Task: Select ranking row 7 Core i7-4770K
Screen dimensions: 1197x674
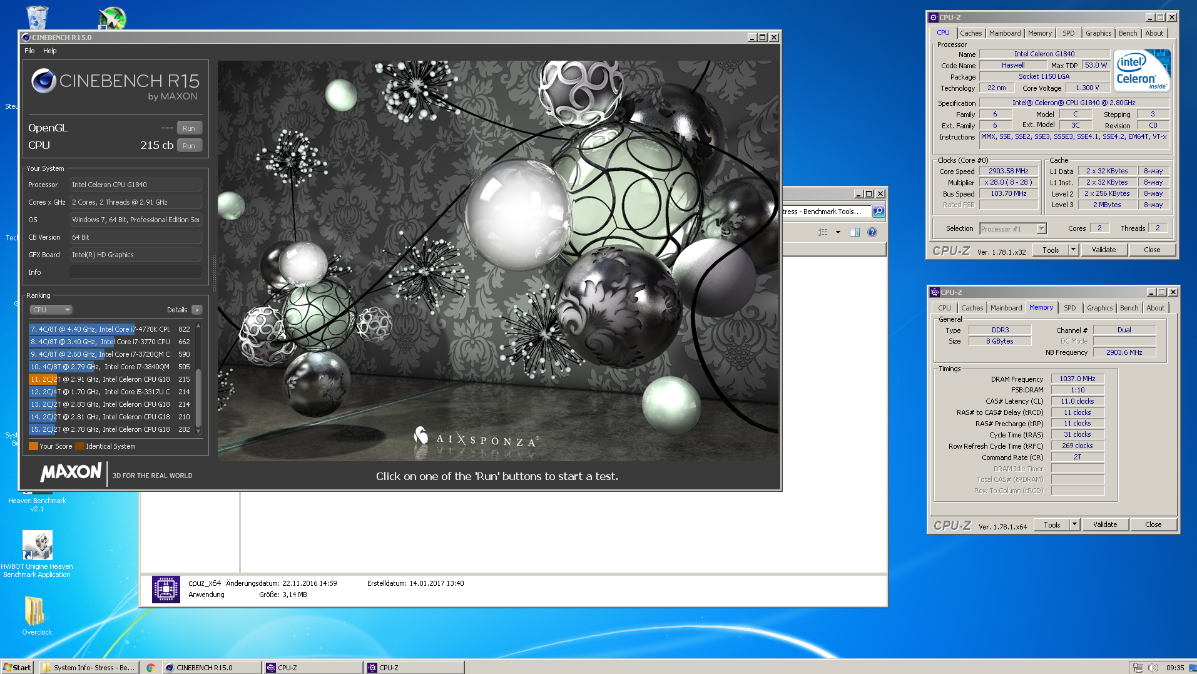Action: click(111, 329)
